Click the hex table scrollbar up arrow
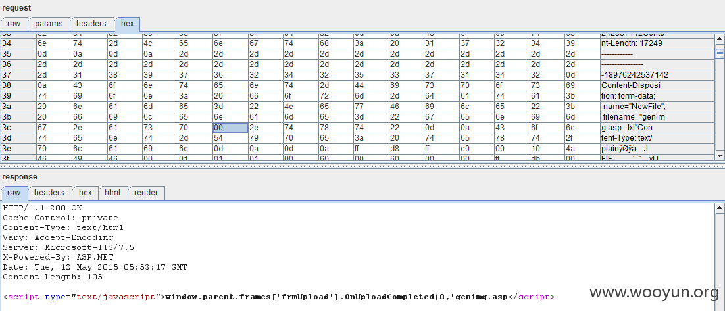Screen dimensions: 725x311 [x=720, y=38]
